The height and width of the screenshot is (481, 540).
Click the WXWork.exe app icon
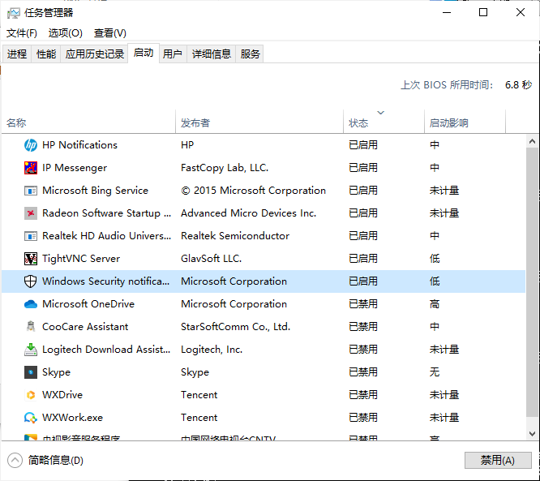click(x=31, y=418)
